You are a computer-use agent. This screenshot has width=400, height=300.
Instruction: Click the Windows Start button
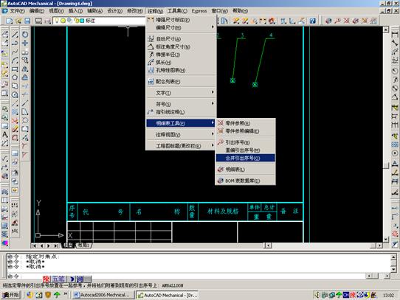11,295
